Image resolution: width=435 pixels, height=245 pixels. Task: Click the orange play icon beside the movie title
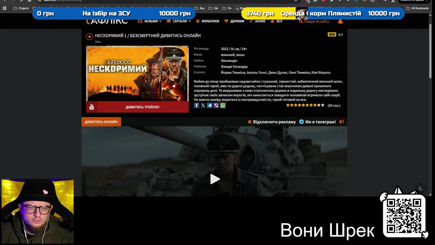tap(89, 36)
